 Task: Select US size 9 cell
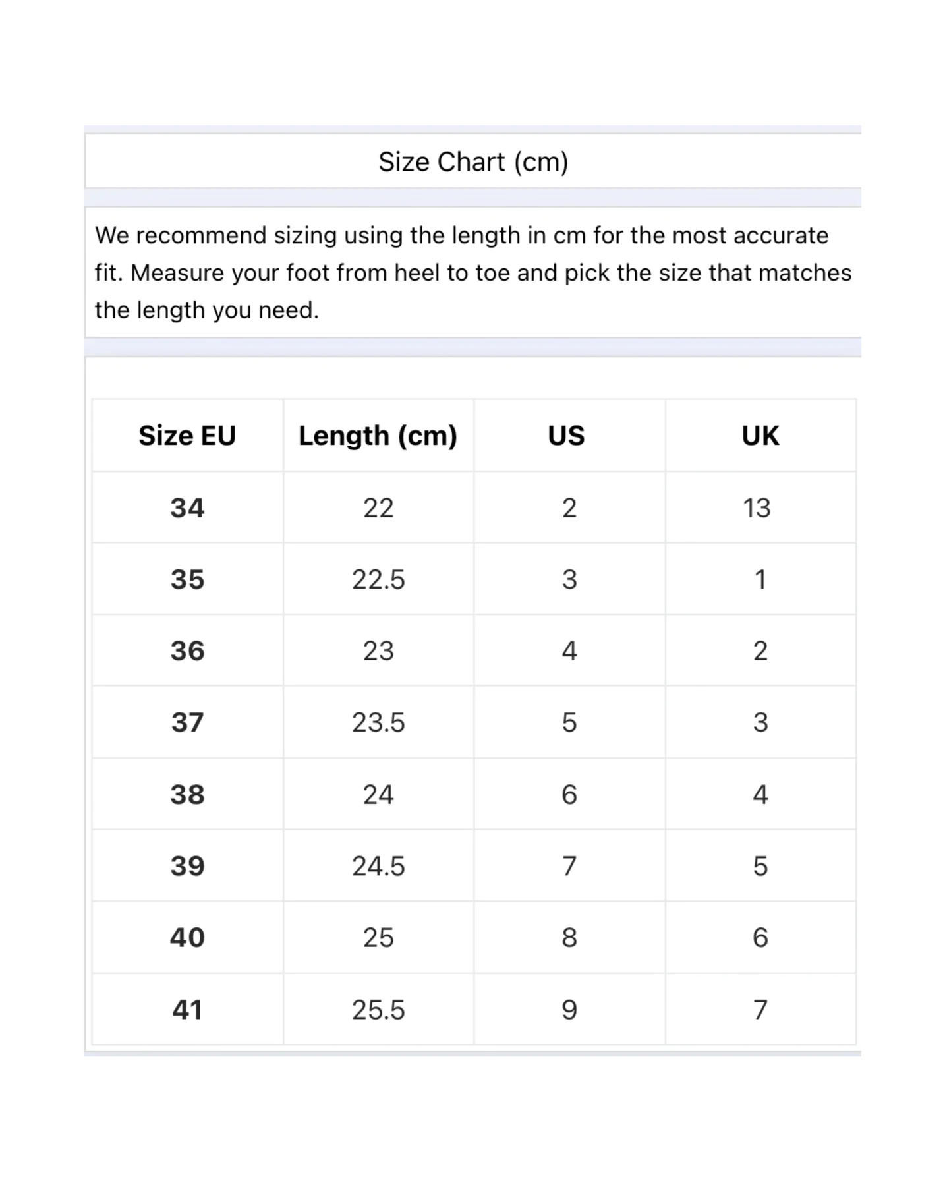(x=569, y=1009)
